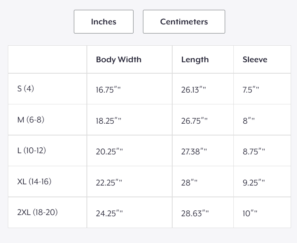Click the 24.25 body width value

point(109,213)
